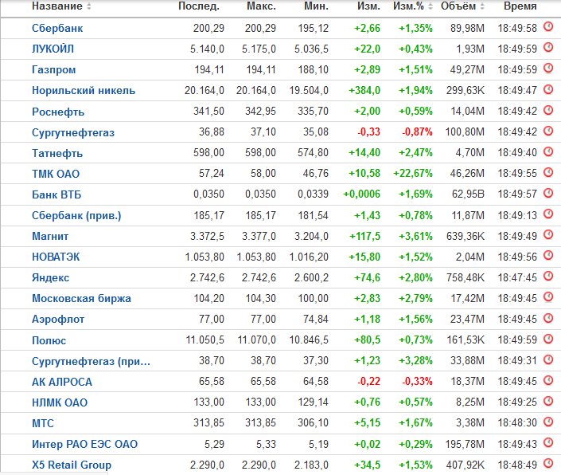Click the 62,95B volume for Банк ВТБ
Screen dimensions: 561x475
pos(468,194)
